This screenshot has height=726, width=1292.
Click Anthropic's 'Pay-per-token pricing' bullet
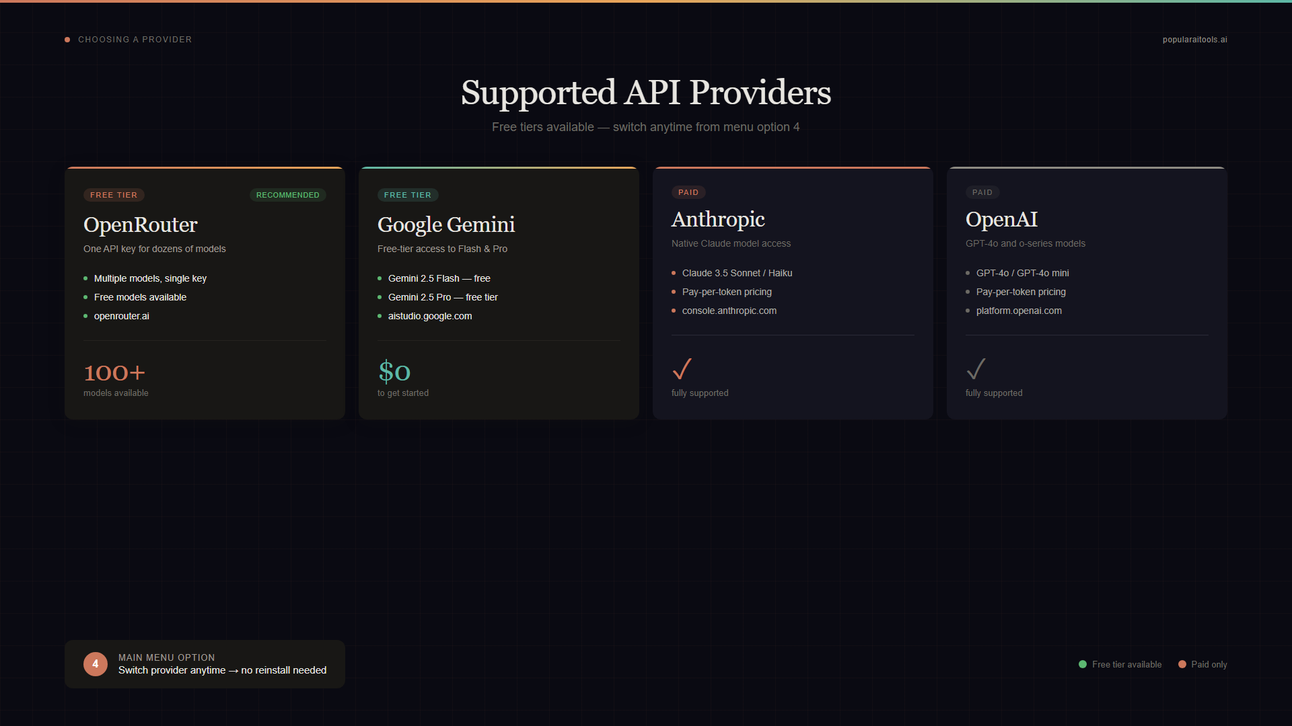pos(727,292)
